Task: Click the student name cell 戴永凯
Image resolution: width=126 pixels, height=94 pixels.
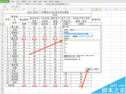Action: click(15, 39)
